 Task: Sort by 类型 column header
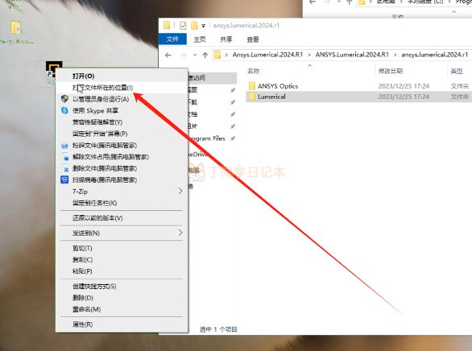(457, 72)
